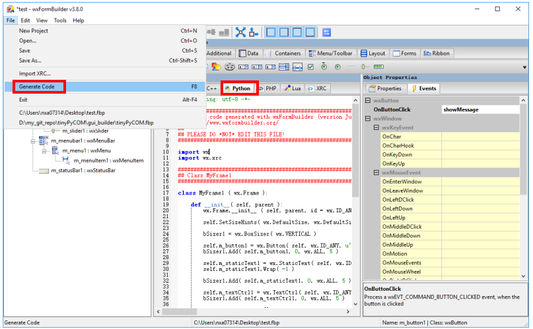Toggle the Top Border toolbar button
Screen dimensions: 533x329
(297, 32)
